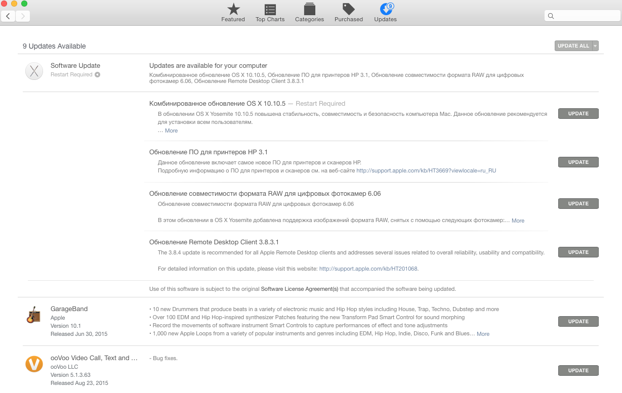Click the Update All button
This screenshot has width=622, height=393.
[573, 46]
